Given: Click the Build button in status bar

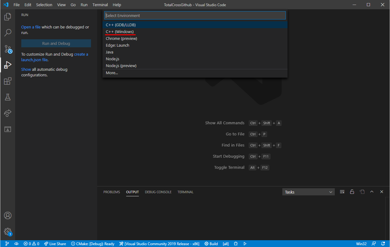Looking at the screenshot, I should [x=211, y=244].
